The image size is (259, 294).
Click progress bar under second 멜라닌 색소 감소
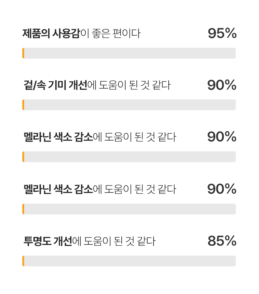point(129,209)
